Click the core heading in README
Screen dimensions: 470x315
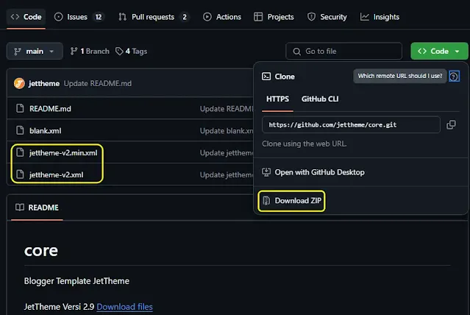click(41, 251)
